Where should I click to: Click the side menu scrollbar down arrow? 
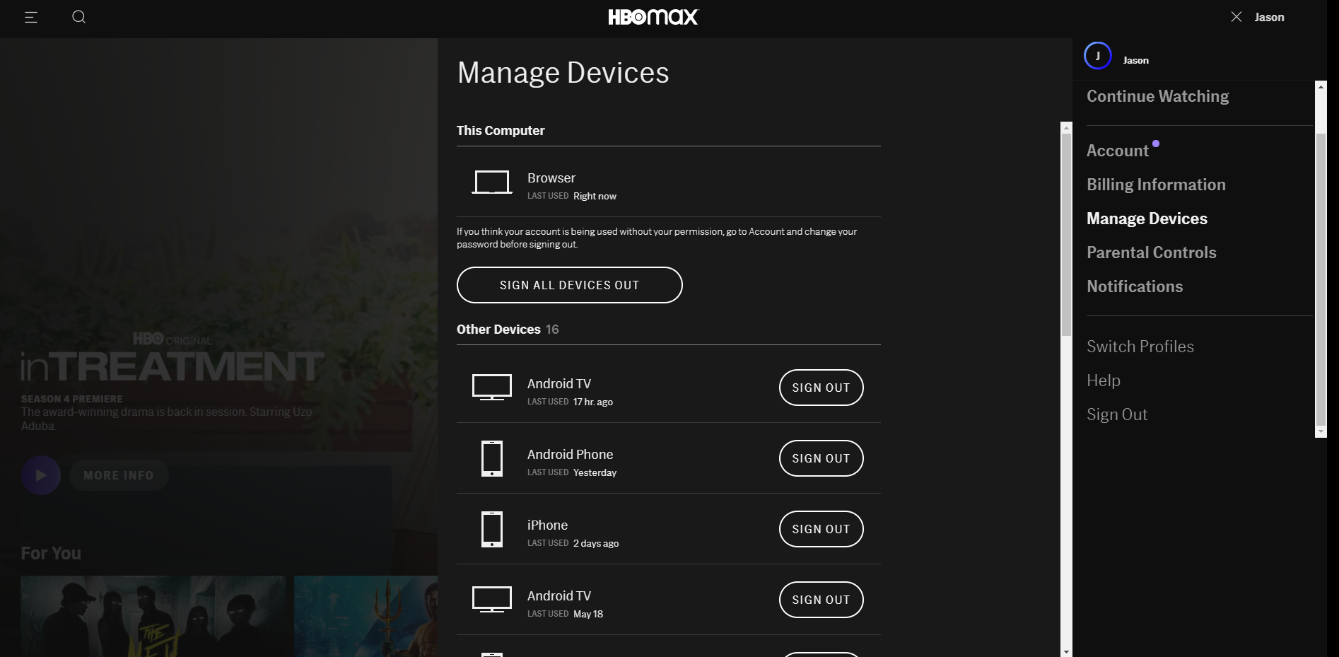[x=1321, y=431]
